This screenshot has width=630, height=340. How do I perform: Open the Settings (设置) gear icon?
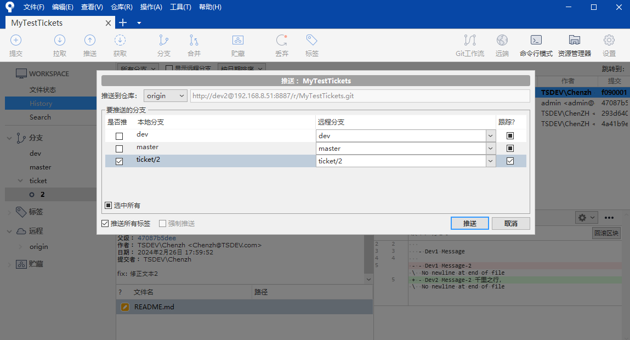[609, 40]
